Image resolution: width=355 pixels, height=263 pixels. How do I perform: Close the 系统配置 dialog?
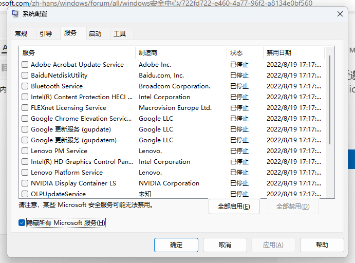point(340,14)
